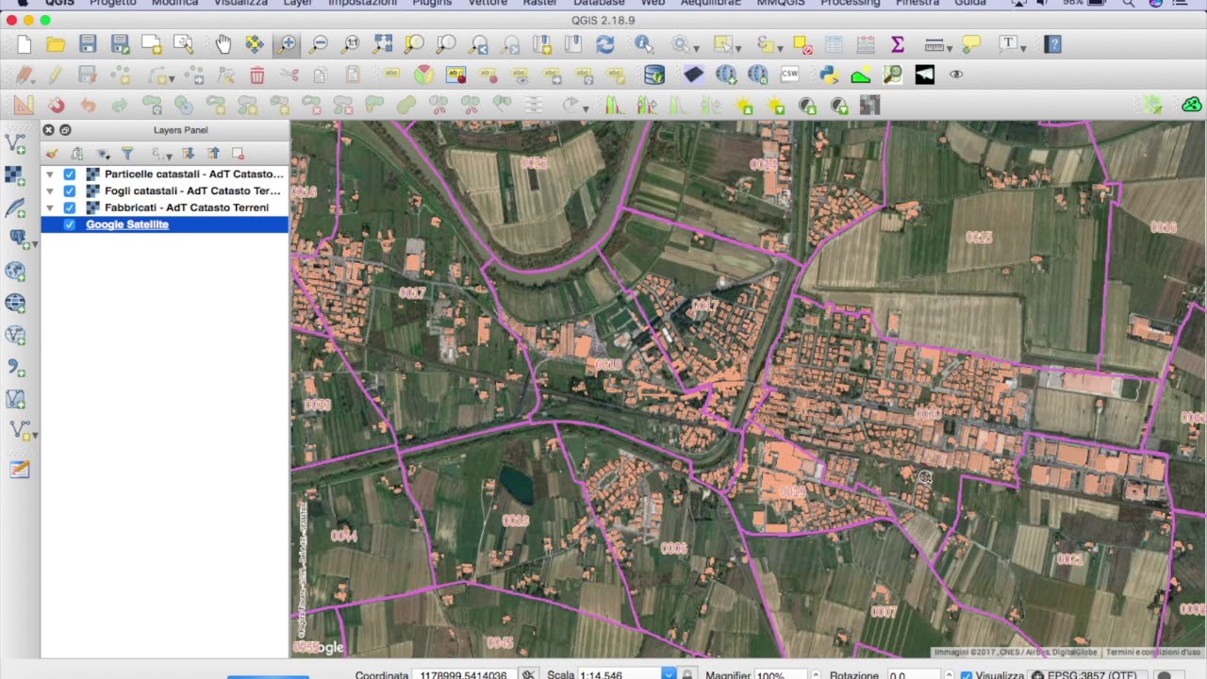Screen dimensions: 1207x679
Task: Open the Python console icon
Action: [829, 75]
